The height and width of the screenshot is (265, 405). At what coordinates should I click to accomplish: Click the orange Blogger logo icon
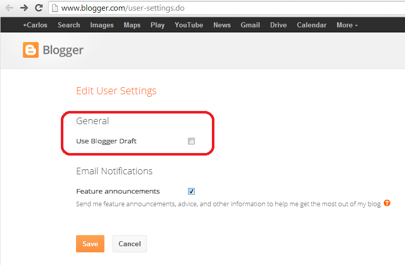point(30,50)
